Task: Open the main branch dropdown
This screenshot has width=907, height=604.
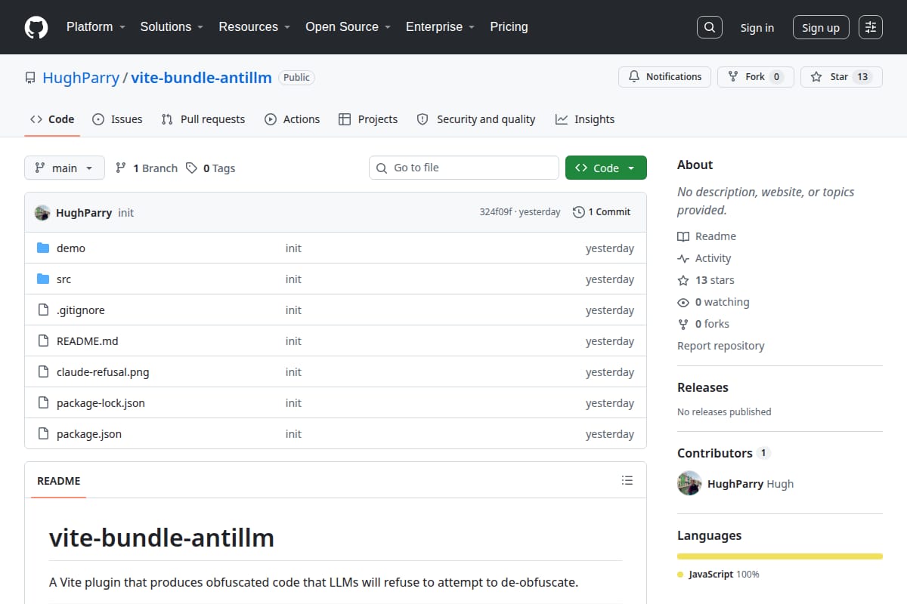Action: 64,168
